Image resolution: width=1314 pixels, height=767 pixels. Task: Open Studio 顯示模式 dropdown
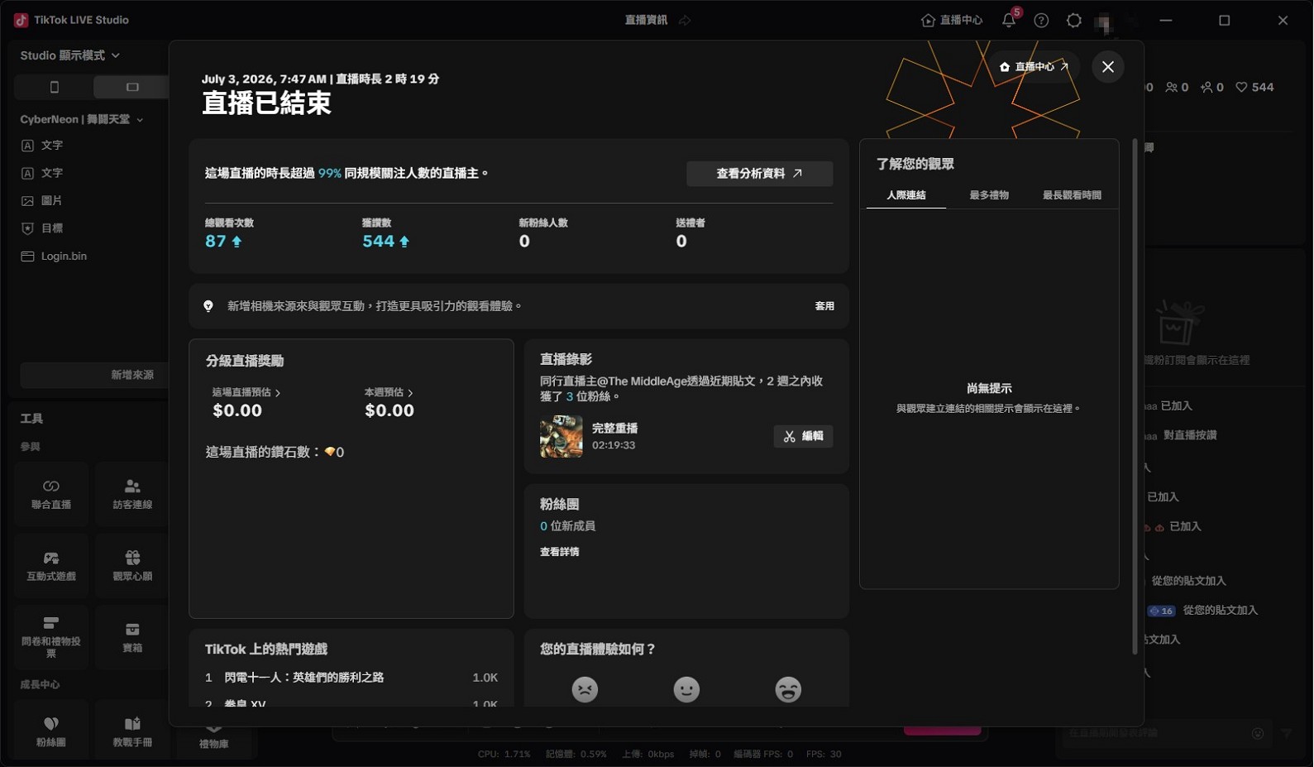[70, 55]
